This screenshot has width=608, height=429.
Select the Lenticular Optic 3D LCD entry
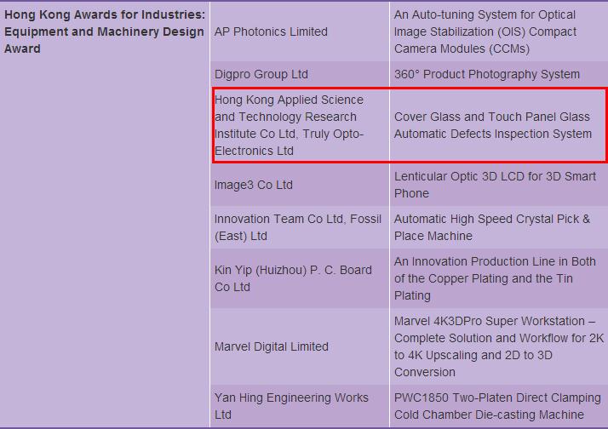click(495, 185)
